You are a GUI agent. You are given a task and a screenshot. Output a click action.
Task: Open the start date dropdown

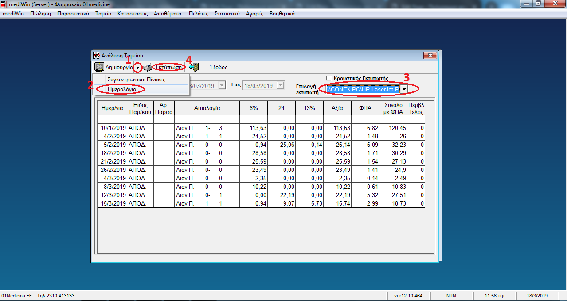pos(222,85)
